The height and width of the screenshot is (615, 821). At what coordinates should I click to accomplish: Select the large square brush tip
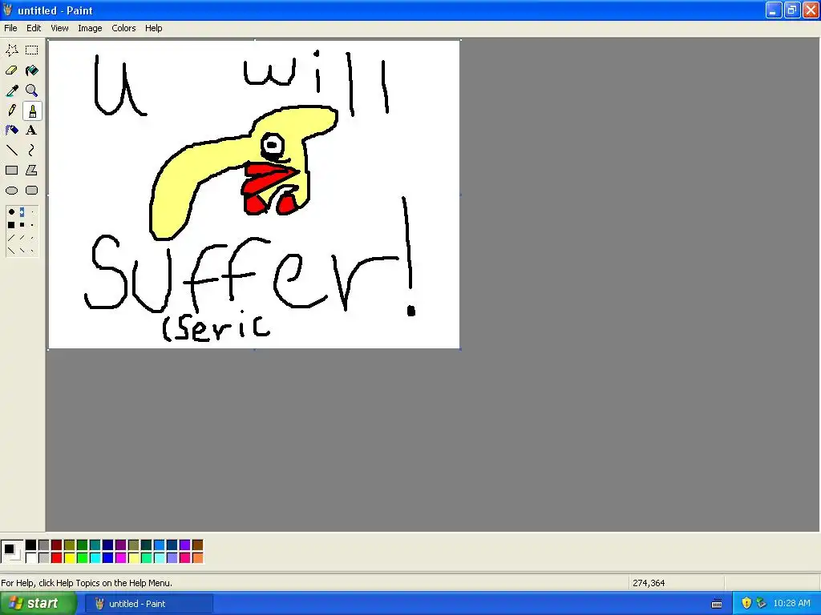point(11,225)
